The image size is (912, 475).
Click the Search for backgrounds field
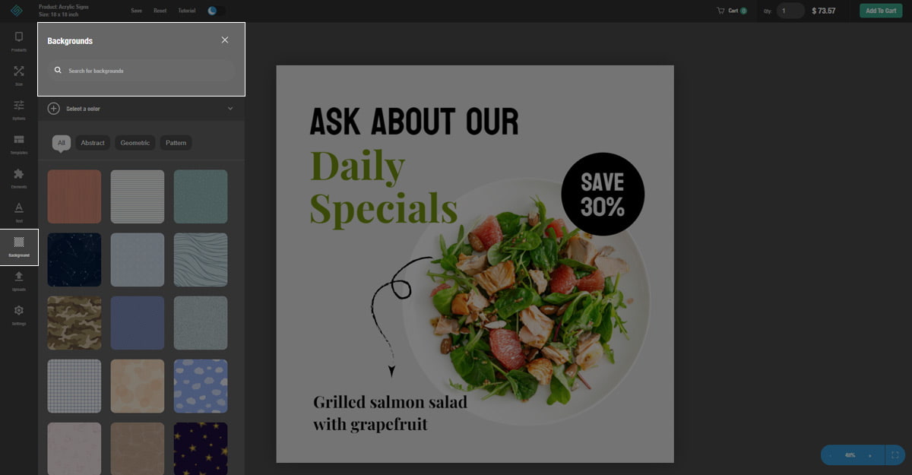[141, 71]
